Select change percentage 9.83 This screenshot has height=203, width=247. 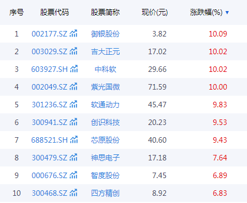coord(220,105)
